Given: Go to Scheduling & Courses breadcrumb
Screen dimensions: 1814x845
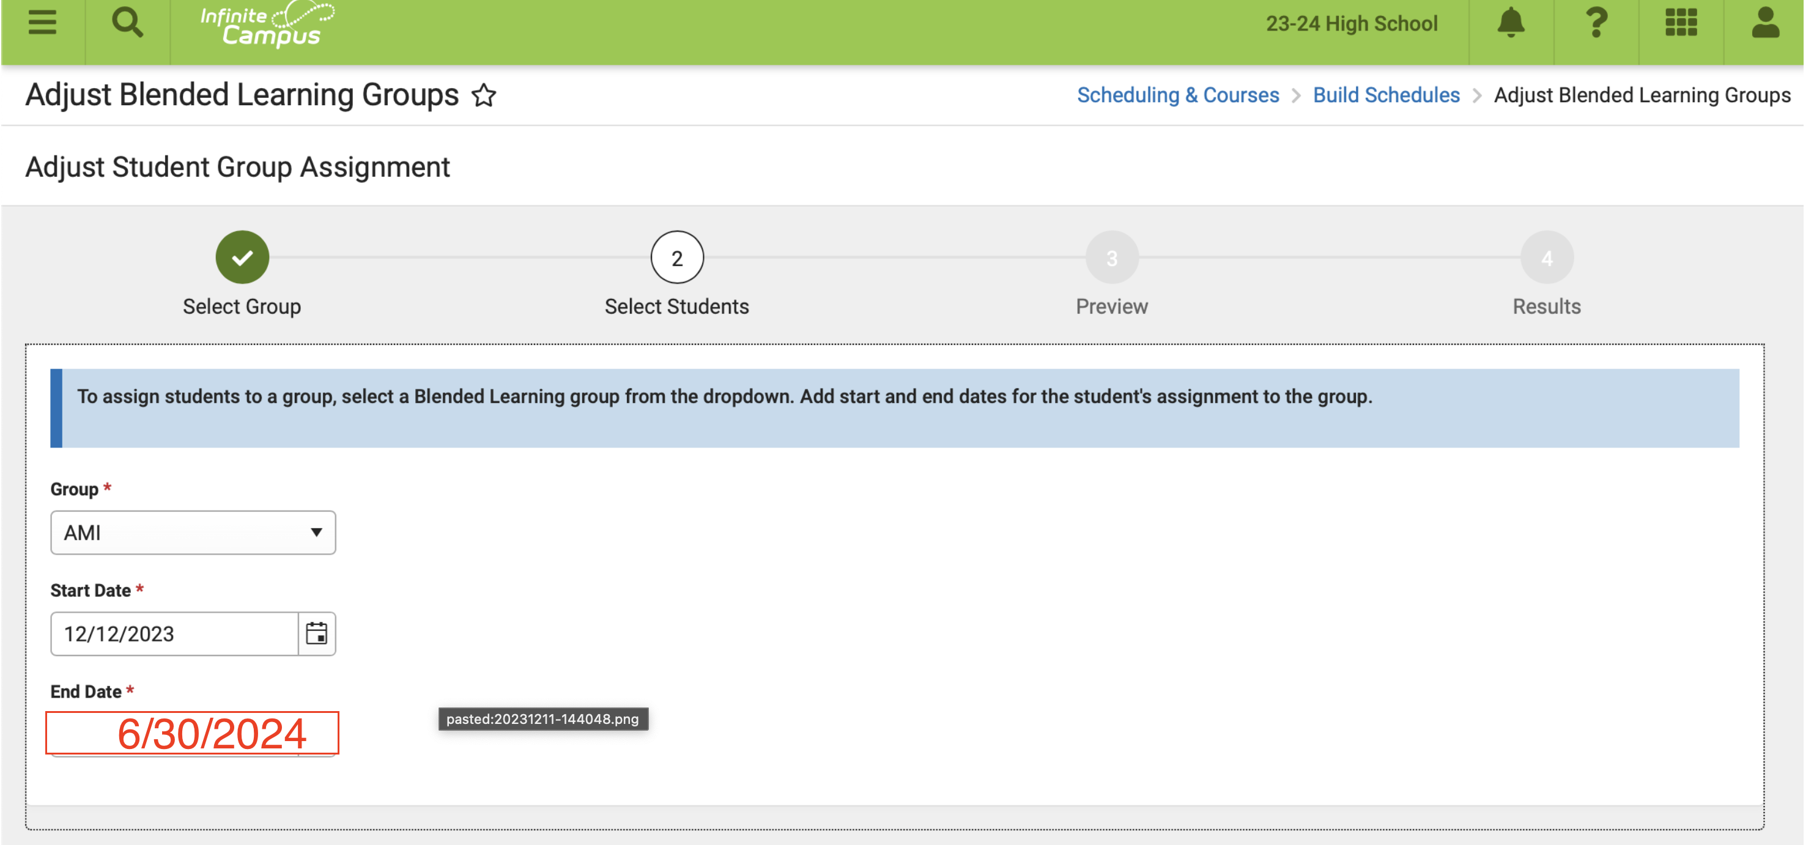Looking at the screenshot, I should (1178, 95).
